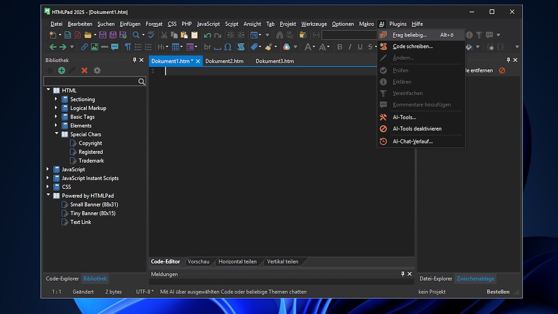Open the color wheel dropdown arrow

point(295,47)
